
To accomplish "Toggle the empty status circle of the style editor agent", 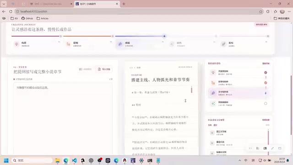I will pyautogui.click(x=266, y=104).
